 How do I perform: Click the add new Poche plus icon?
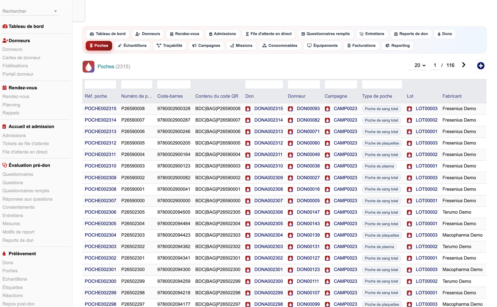pyautogui.click(x=481, y=66)
